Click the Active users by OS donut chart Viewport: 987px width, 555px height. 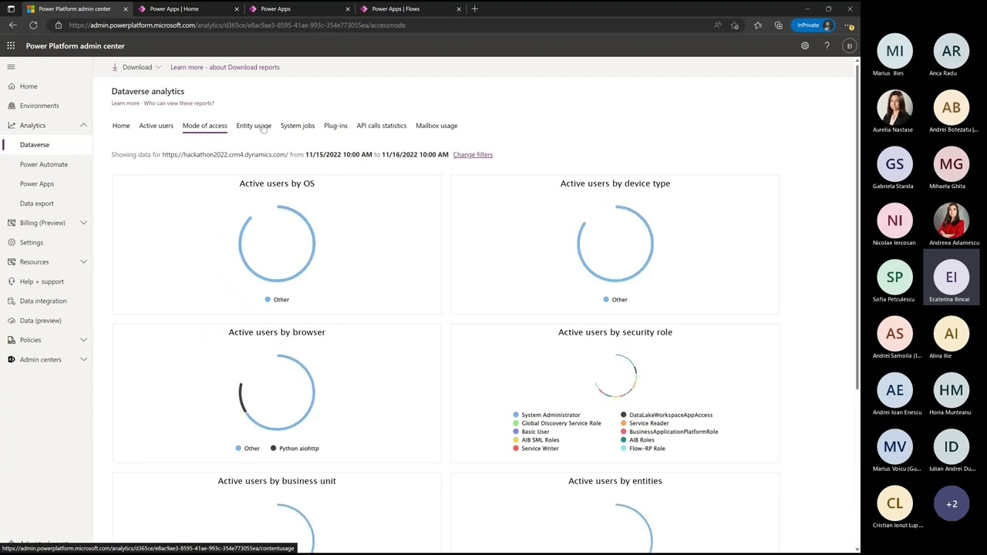click(277, 244)
